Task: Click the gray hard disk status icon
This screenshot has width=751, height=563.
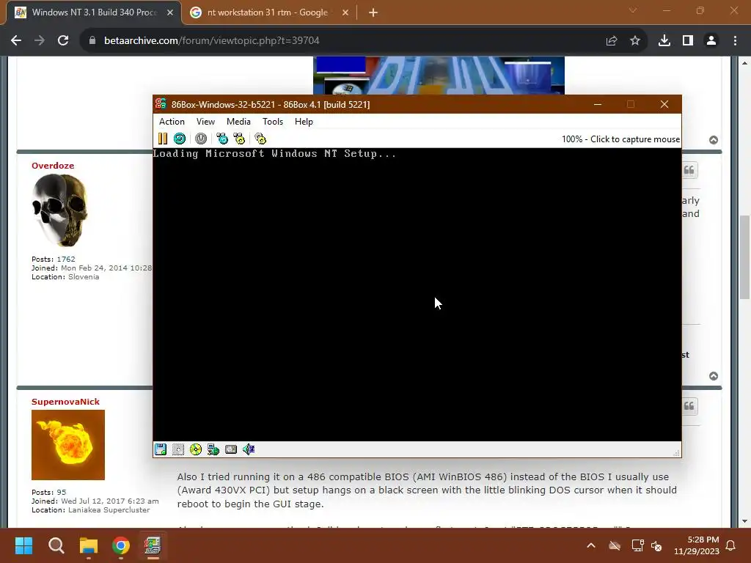Action: [231, 449]
